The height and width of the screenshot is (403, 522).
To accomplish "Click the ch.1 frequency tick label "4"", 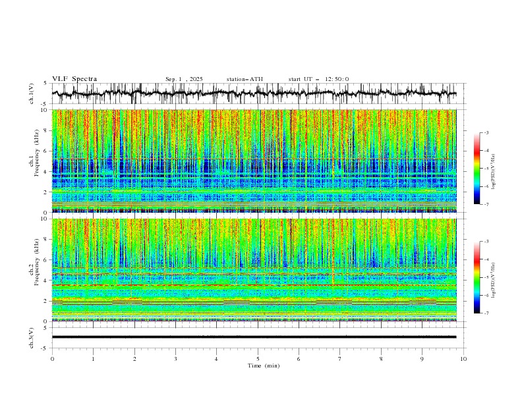I will click(x=46, y=172).
